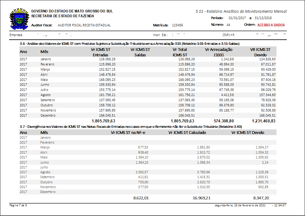Click the end period date 31/12/2018
Viewport: 305px width, 216px height.
(263, 18)
